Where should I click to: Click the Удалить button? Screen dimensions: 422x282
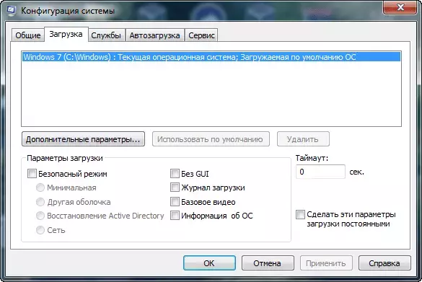[x=303, y=139]
